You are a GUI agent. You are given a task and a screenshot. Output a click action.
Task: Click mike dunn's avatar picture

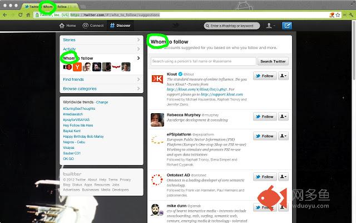pos(157,210)
